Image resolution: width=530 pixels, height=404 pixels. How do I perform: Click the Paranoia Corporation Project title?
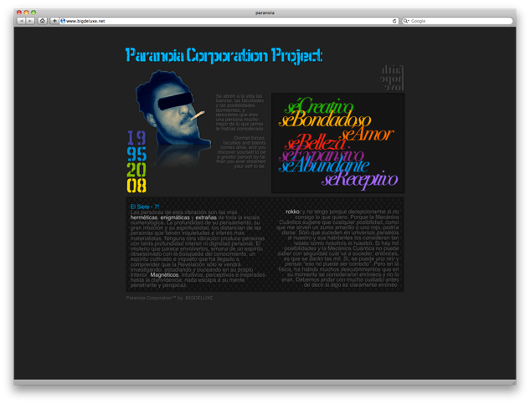click(224, 56)
